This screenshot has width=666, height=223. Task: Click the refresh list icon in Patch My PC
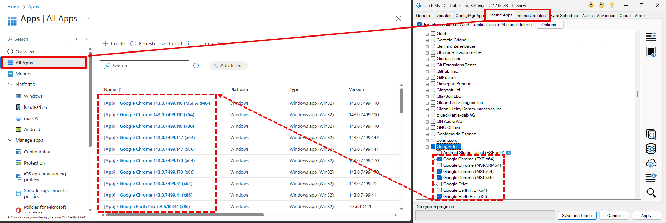(x=651, y=178)
